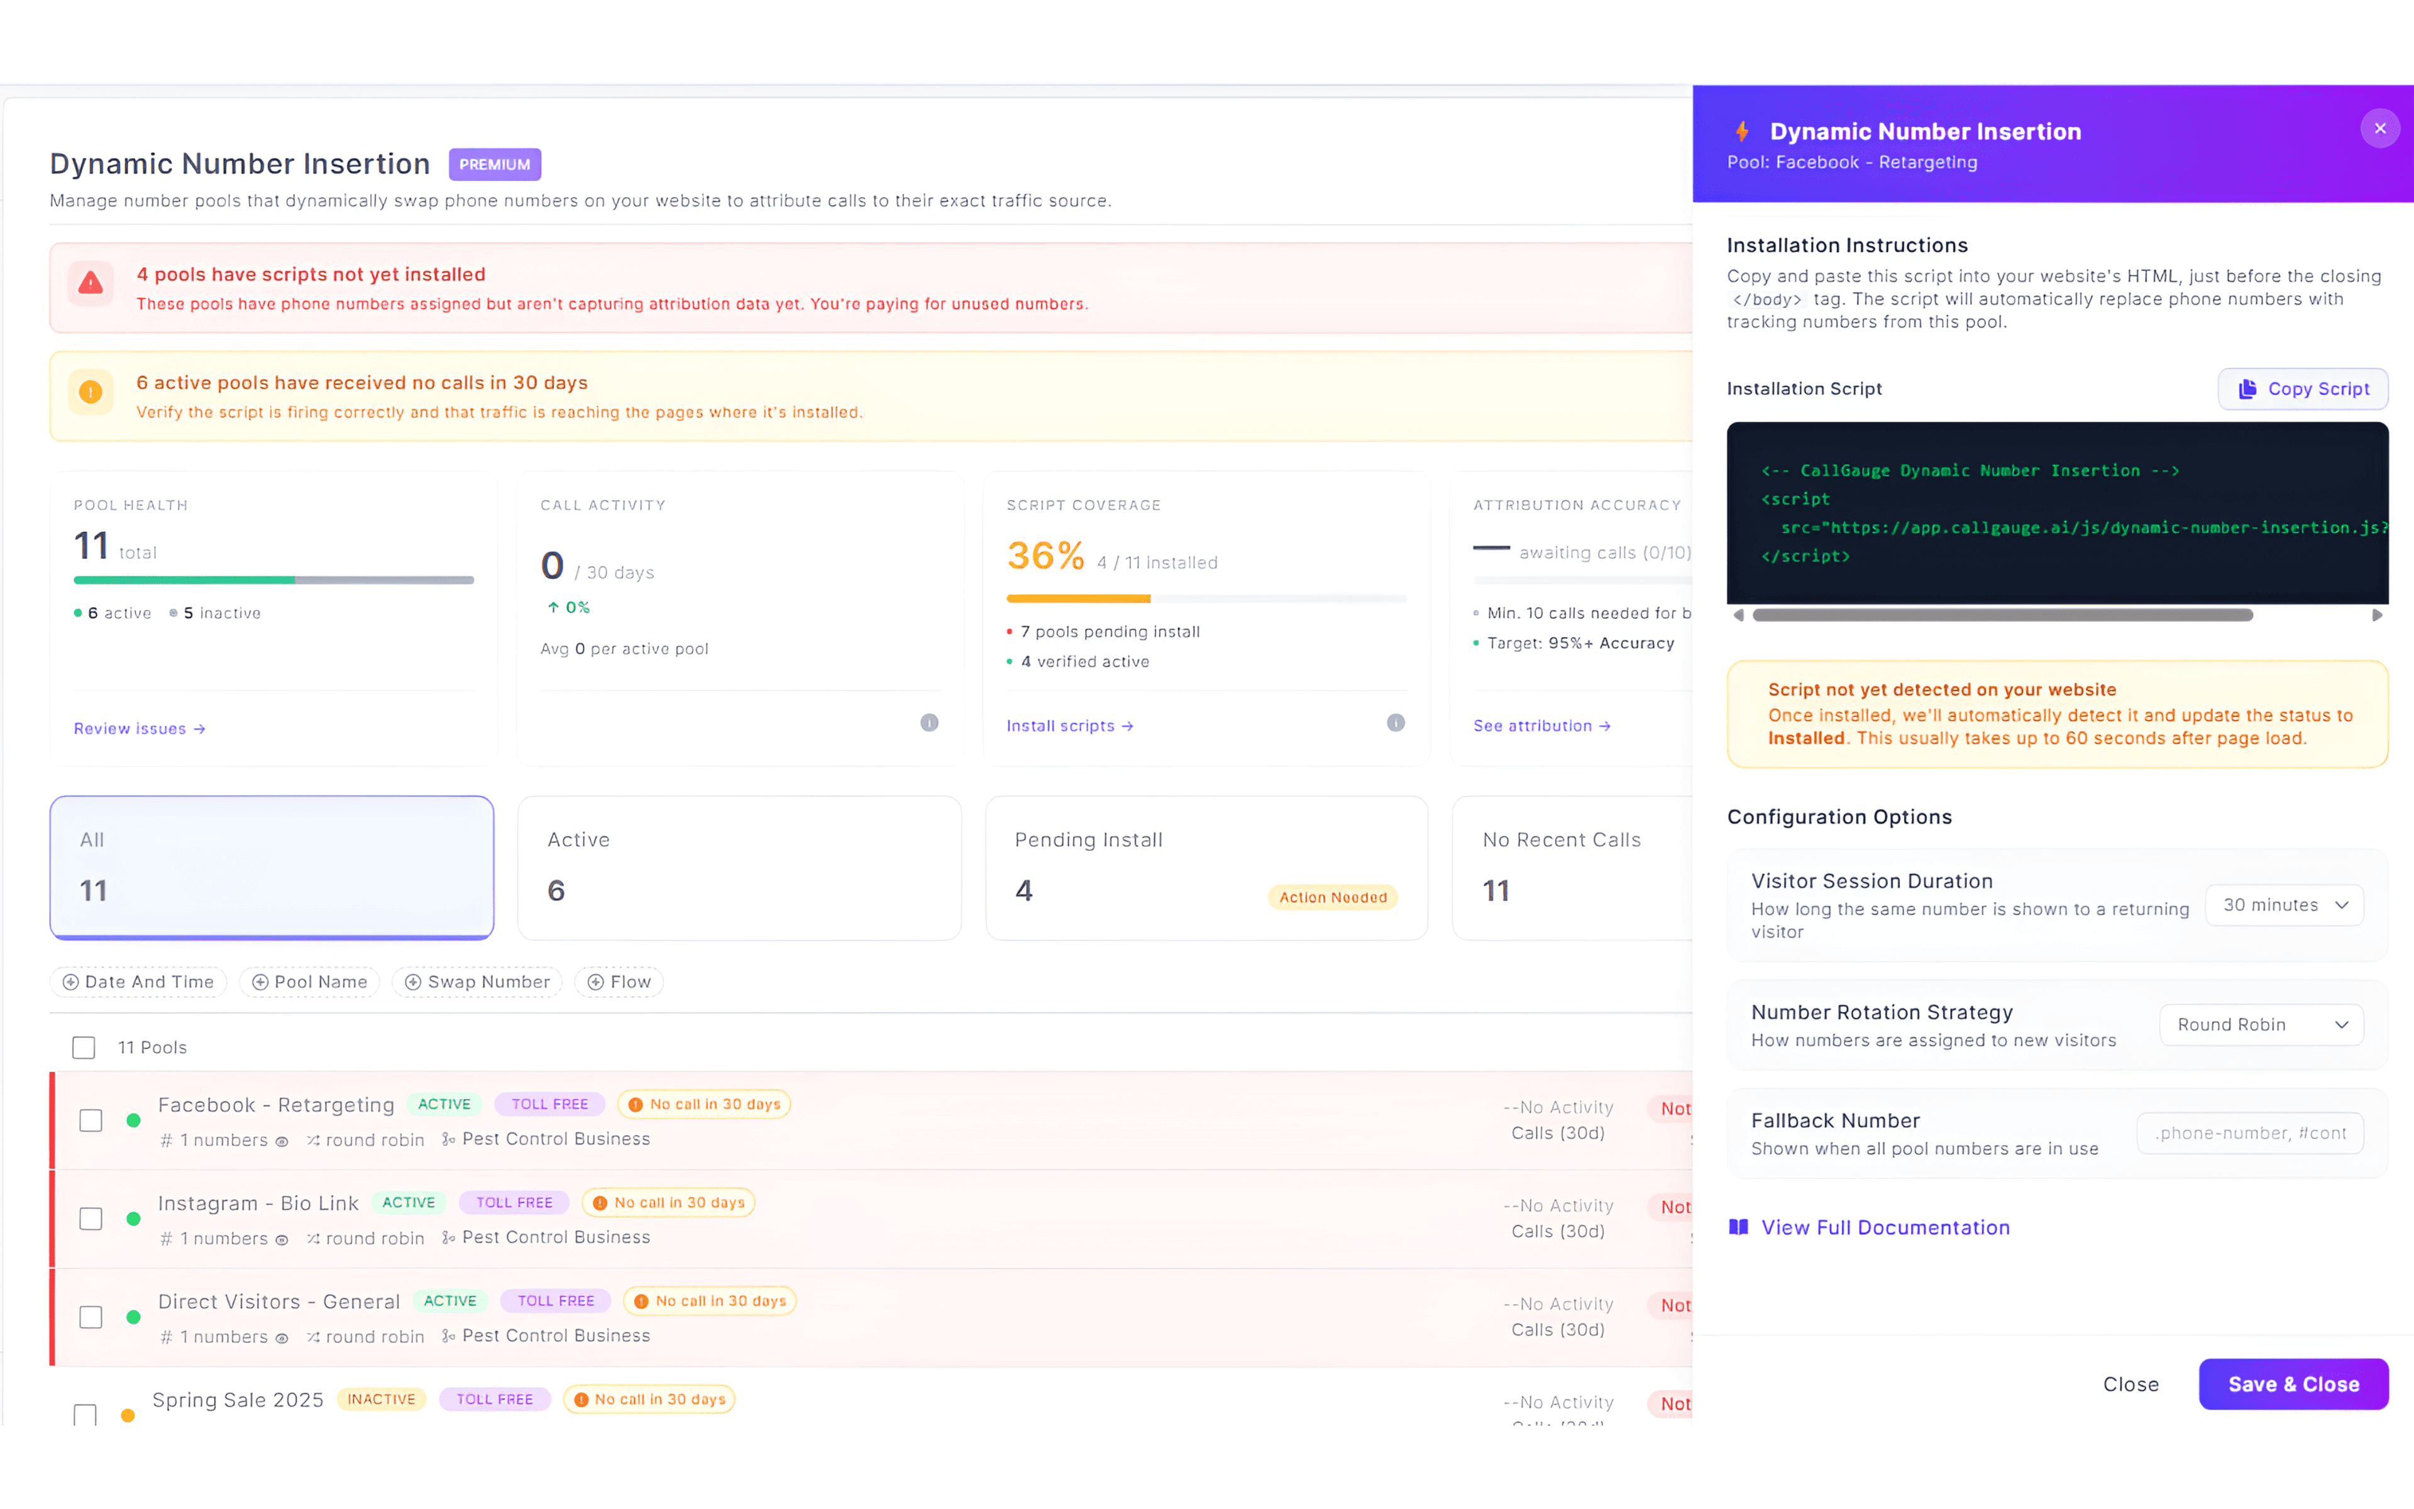This screenshot has height=1509, width=2414.
Task: Select the Active pools tab card
Action: (739, 867)
